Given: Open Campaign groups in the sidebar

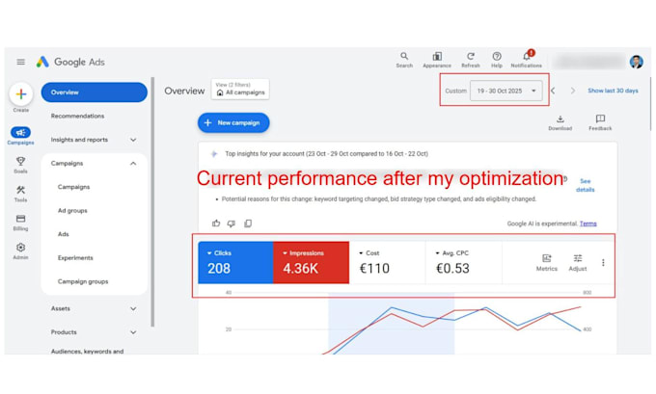Looking at the screenshot, I should (x=83, y=281).
